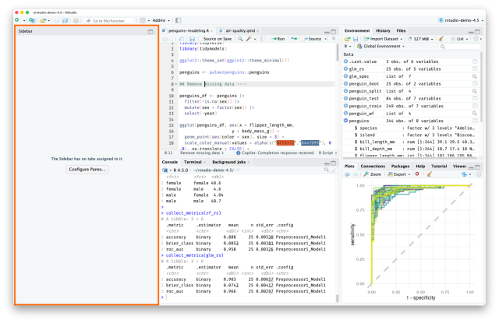Click the Compile Report notebook icon
The width and height of the screenshot is (499, 323).
[x=263, y=39]
